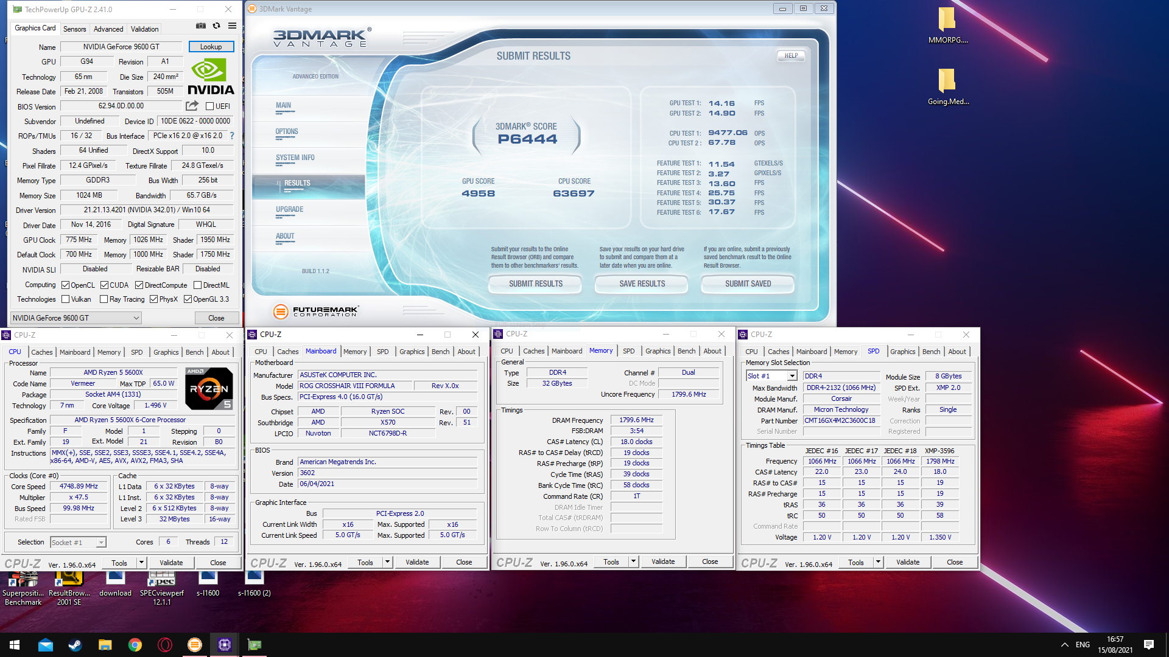Open OPTIONS in 3DMark Vantage menu
The width and height of the screenshot is (1169, 657).
click(287, 131)
